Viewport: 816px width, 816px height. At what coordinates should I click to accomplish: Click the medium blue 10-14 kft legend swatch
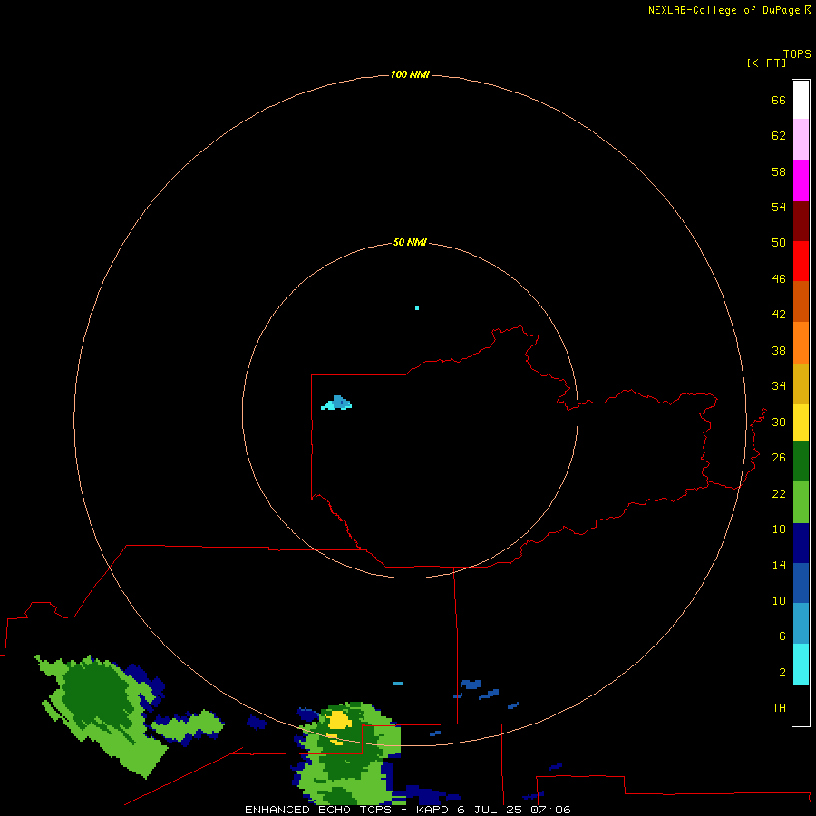click(801, 583)
